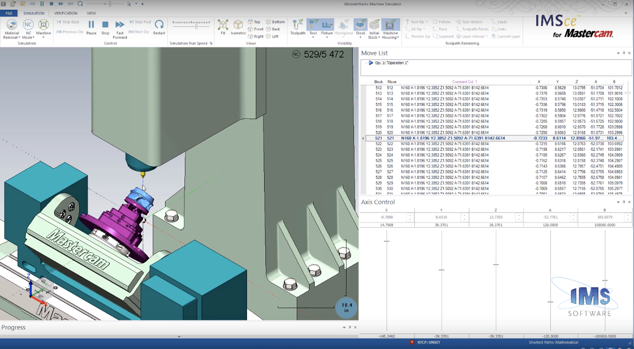Click the NC Mode icon

(x=28, y=25)
